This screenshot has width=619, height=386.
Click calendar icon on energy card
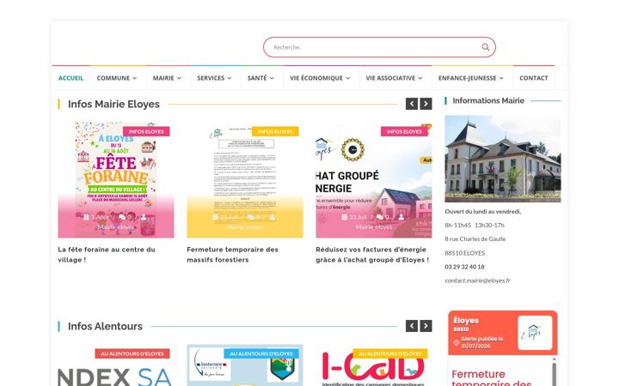(344, 217)
